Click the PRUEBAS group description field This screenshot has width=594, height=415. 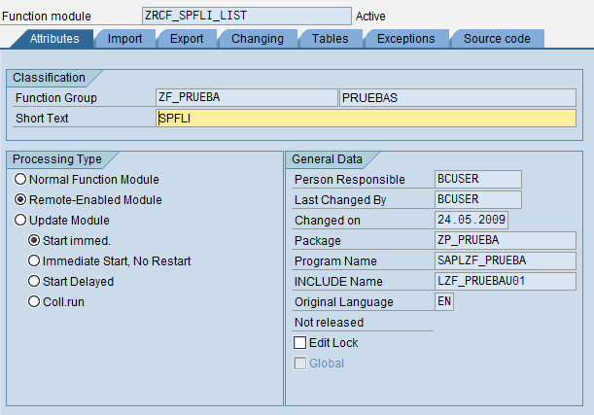[458, 98]
